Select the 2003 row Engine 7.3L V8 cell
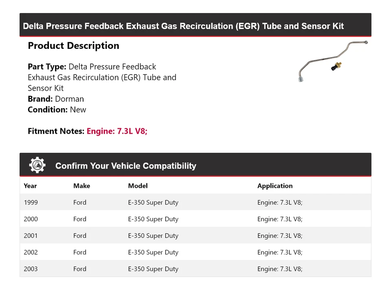The width and height of the screenshot is (391, 290). point(279,269)
